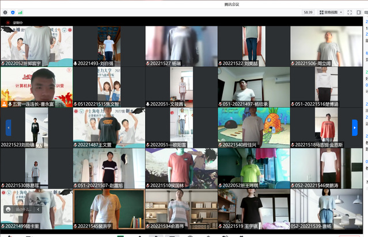The width and height of the screenshot is (368, 237).
Task: Enter fullscreen mode via top-right icon
Action: (x=350, y=12)
